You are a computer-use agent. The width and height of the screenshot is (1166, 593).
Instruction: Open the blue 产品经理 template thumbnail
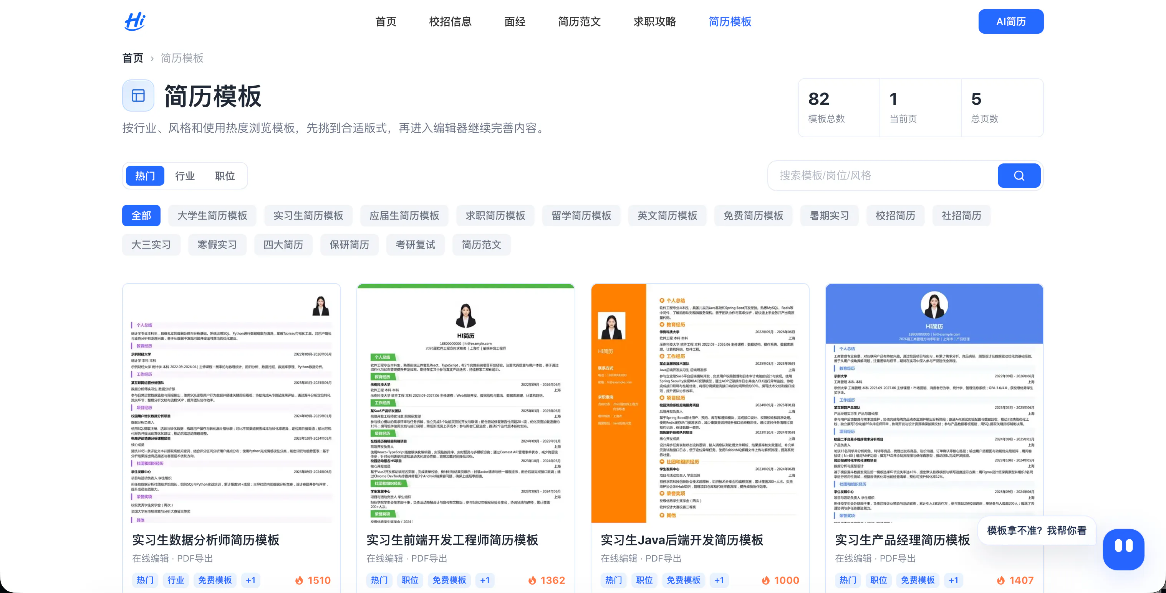point(934,403)
